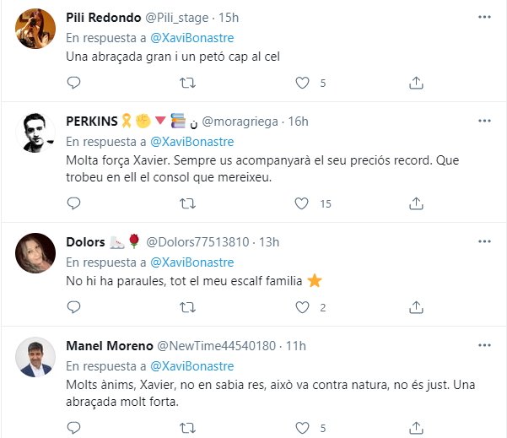
Task: View Dolors's profile picture
Action: click(x=35, y=251)
